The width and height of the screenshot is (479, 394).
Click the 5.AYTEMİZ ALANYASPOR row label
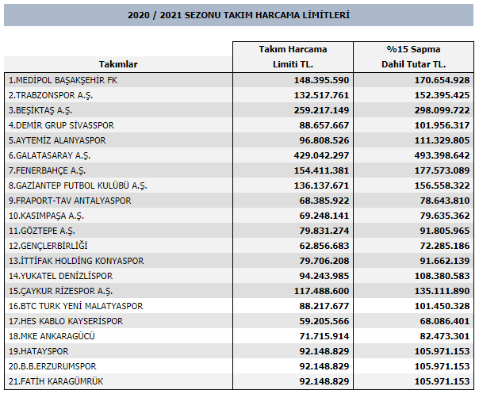pyautogui.click(x=57, y=140)
